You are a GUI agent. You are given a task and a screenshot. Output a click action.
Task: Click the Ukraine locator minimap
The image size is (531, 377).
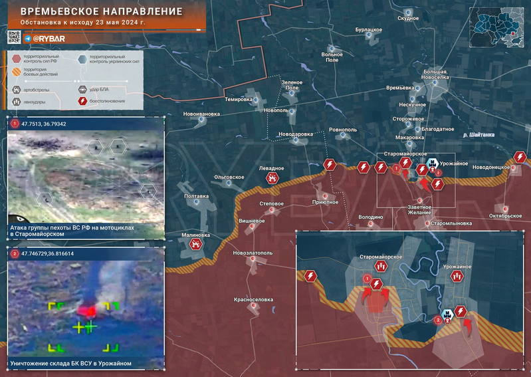tap(498, 27)
